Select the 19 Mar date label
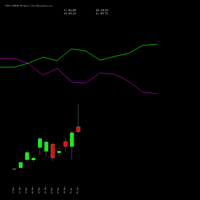The width and height of the screenshot is (200, 200). click(26, 190)
